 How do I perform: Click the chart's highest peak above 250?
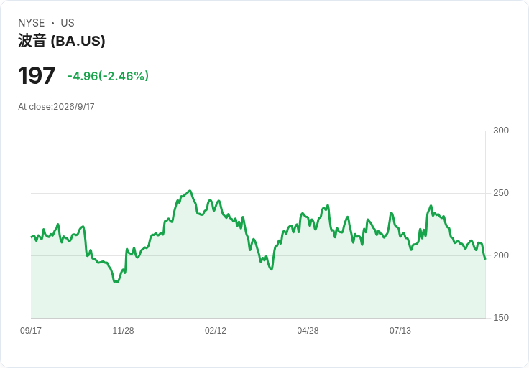[190, 191]
